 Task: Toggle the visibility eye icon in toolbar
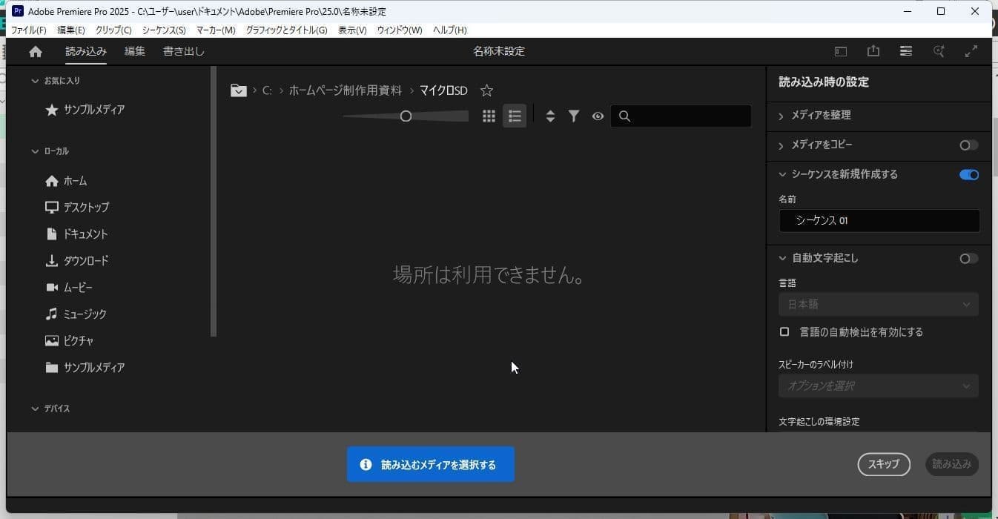[598, 116]
